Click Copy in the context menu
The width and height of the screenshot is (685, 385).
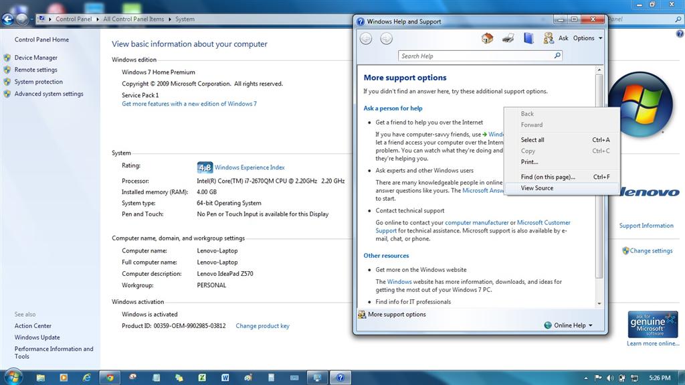pos(561,151)
